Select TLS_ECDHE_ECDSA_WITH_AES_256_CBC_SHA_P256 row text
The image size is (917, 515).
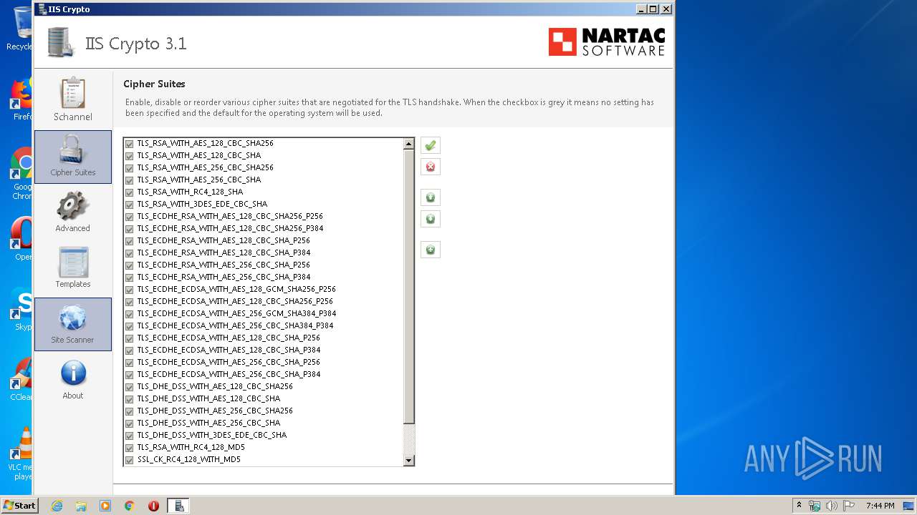click(x=229, y=362)
